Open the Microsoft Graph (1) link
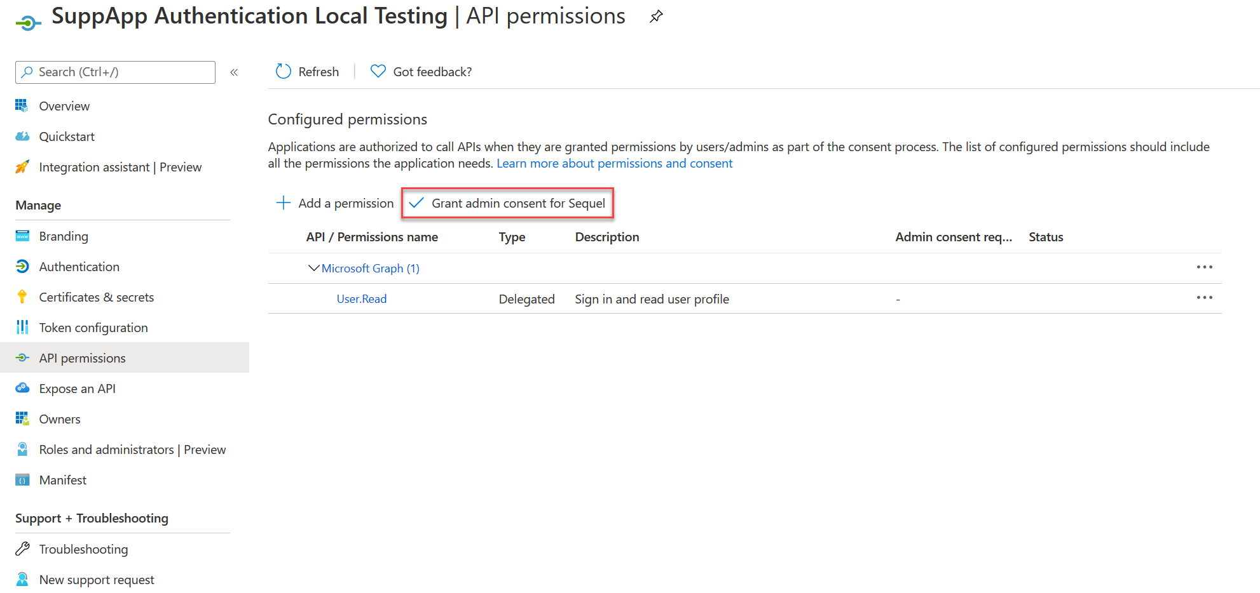The height and width of the screenshot is (593, 1260). click(371, 268)
